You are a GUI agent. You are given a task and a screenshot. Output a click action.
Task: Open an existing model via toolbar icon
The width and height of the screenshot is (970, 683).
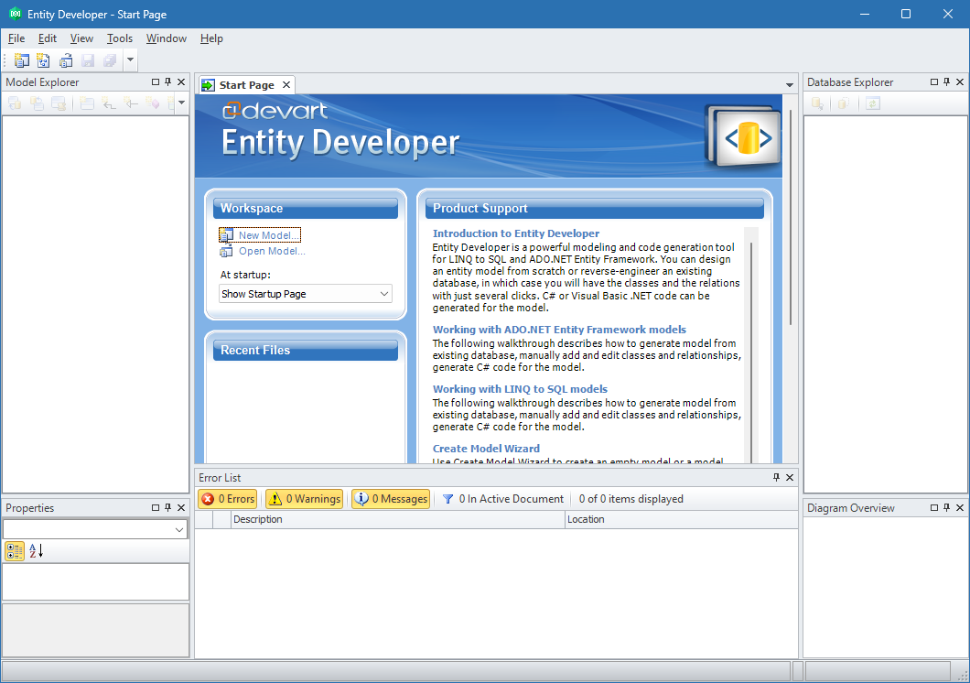(43, 60)
